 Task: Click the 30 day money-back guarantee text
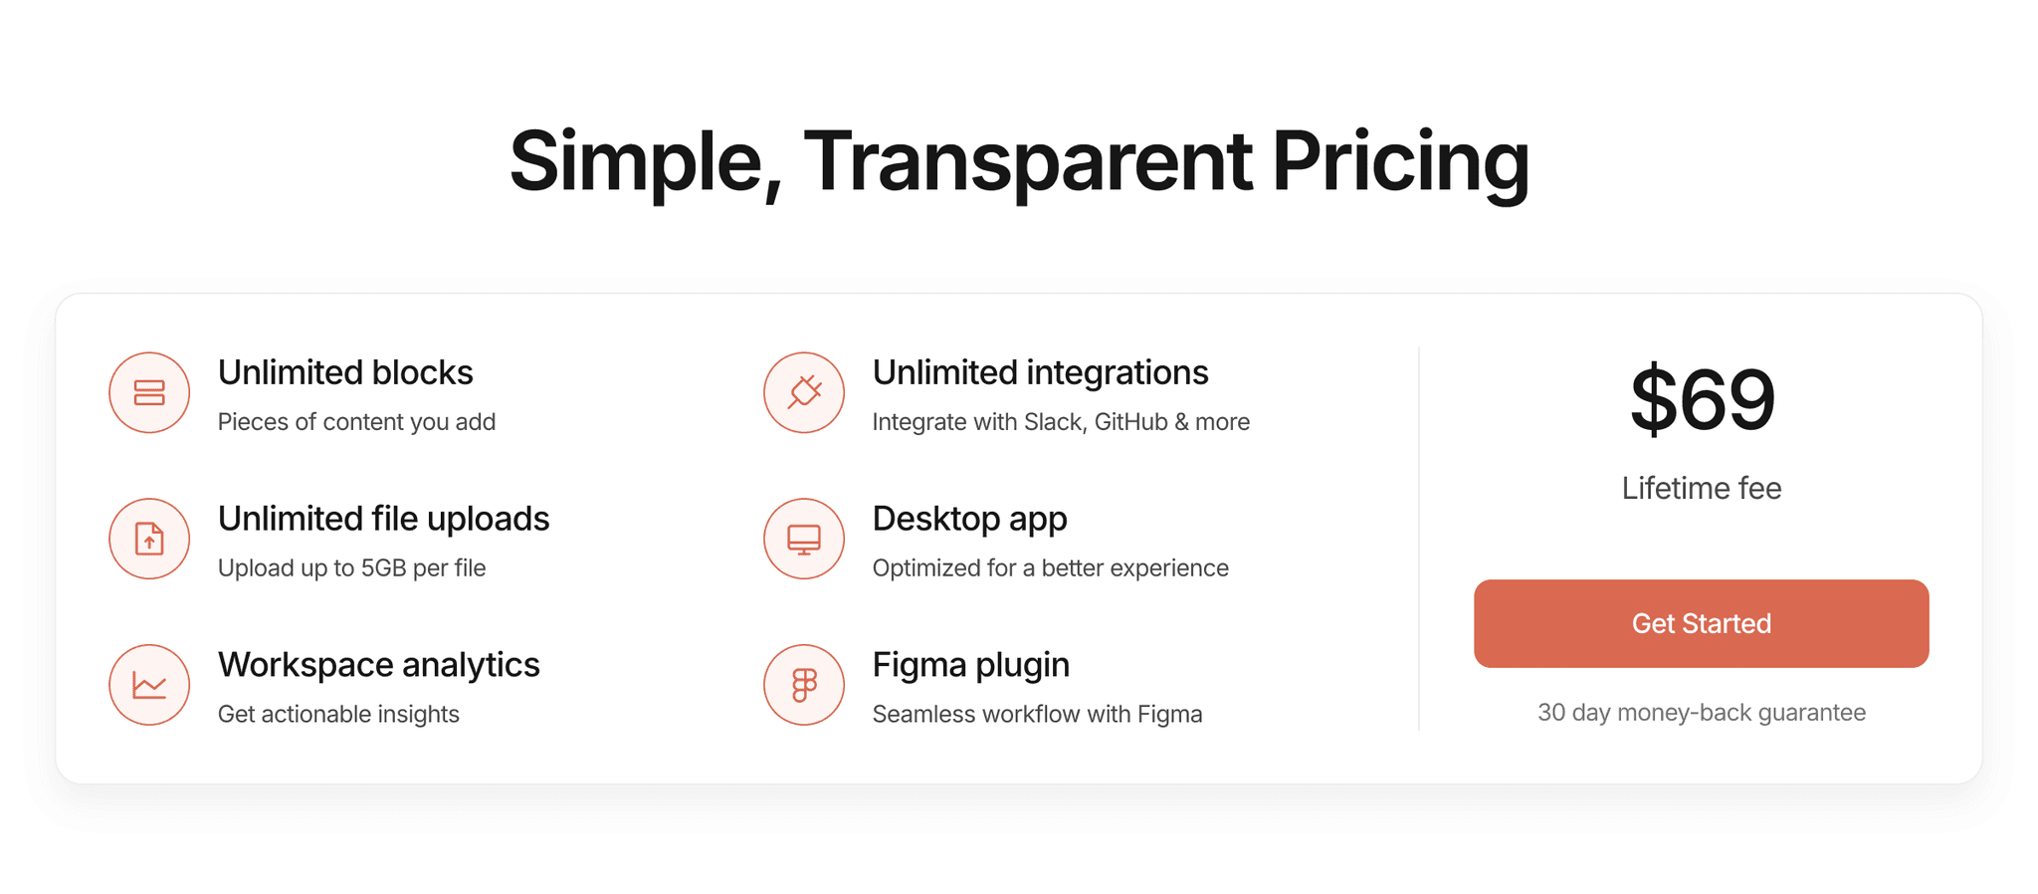pos(1702,712)
